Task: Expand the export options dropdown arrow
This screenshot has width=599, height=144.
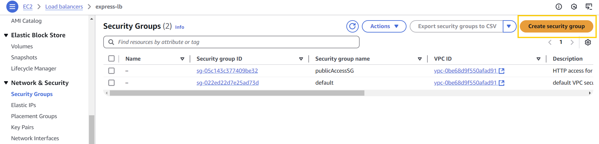Action: point(509,27)
